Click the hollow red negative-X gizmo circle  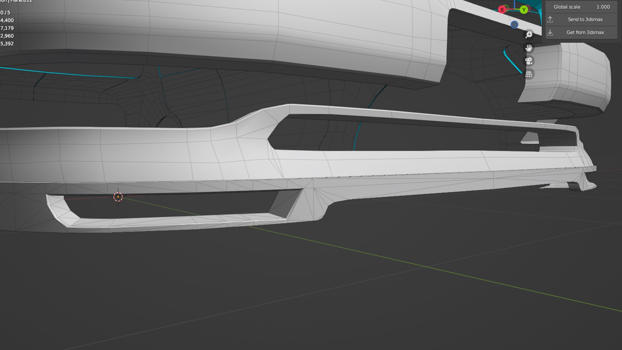[x=528, y=8]
